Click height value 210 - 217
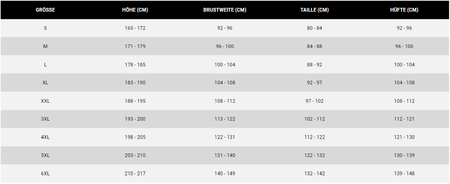 point(135,174)
